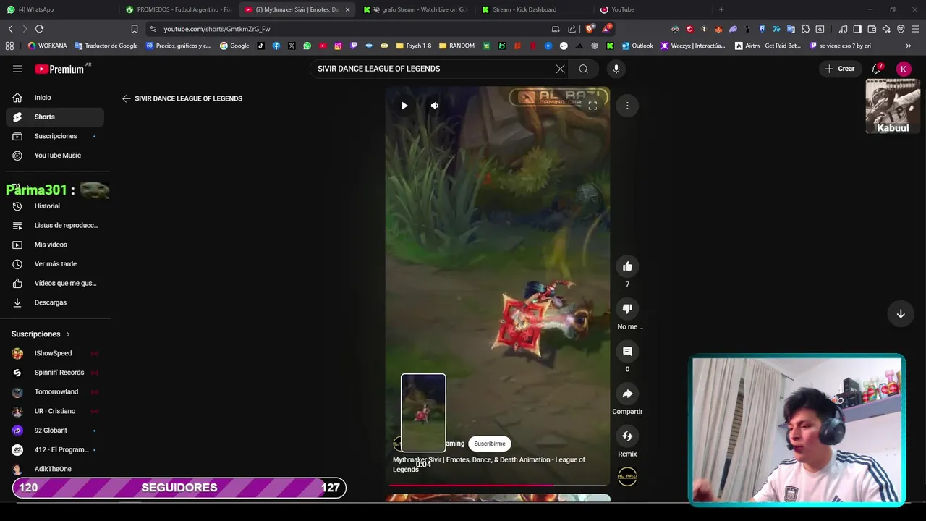Switch to Kick Dashboard tab
This screenshot has height=521, width=926.
[534, 9]
